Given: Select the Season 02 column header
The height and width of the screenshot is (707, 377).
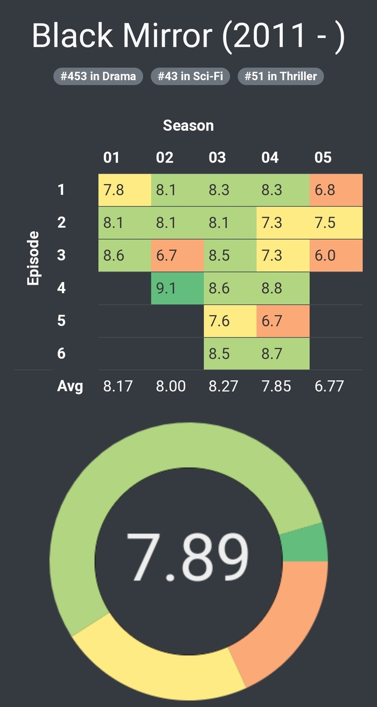Looking at the screenshot, I should [164, 158].
